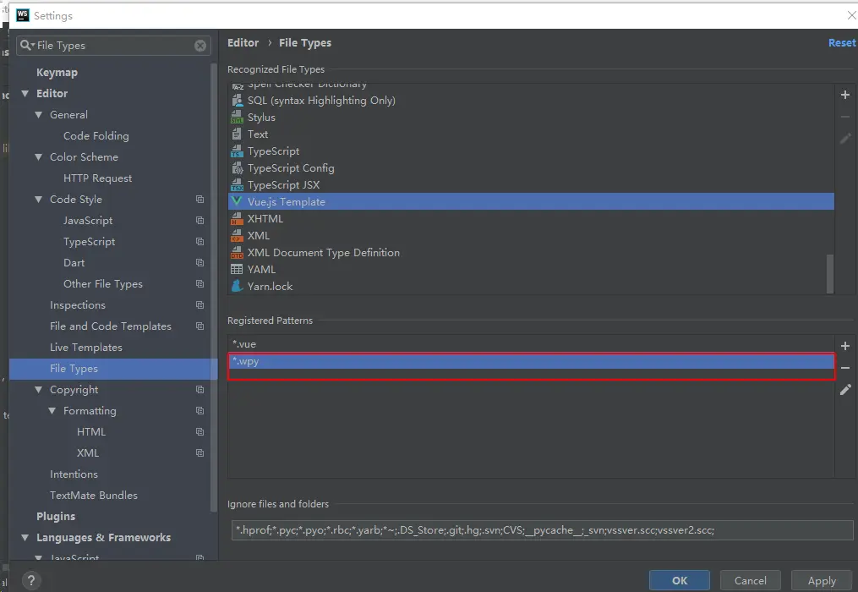This screenshot has height=592, width=858.
Task: Click the Code Style per-project icon
Action: coord(199,200)
